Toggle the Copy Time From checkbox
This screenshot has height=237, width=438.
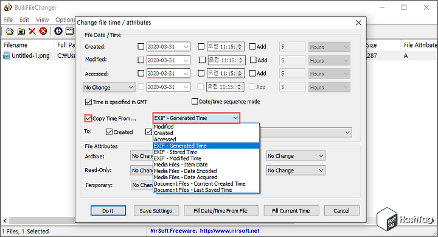click(88, 118)
